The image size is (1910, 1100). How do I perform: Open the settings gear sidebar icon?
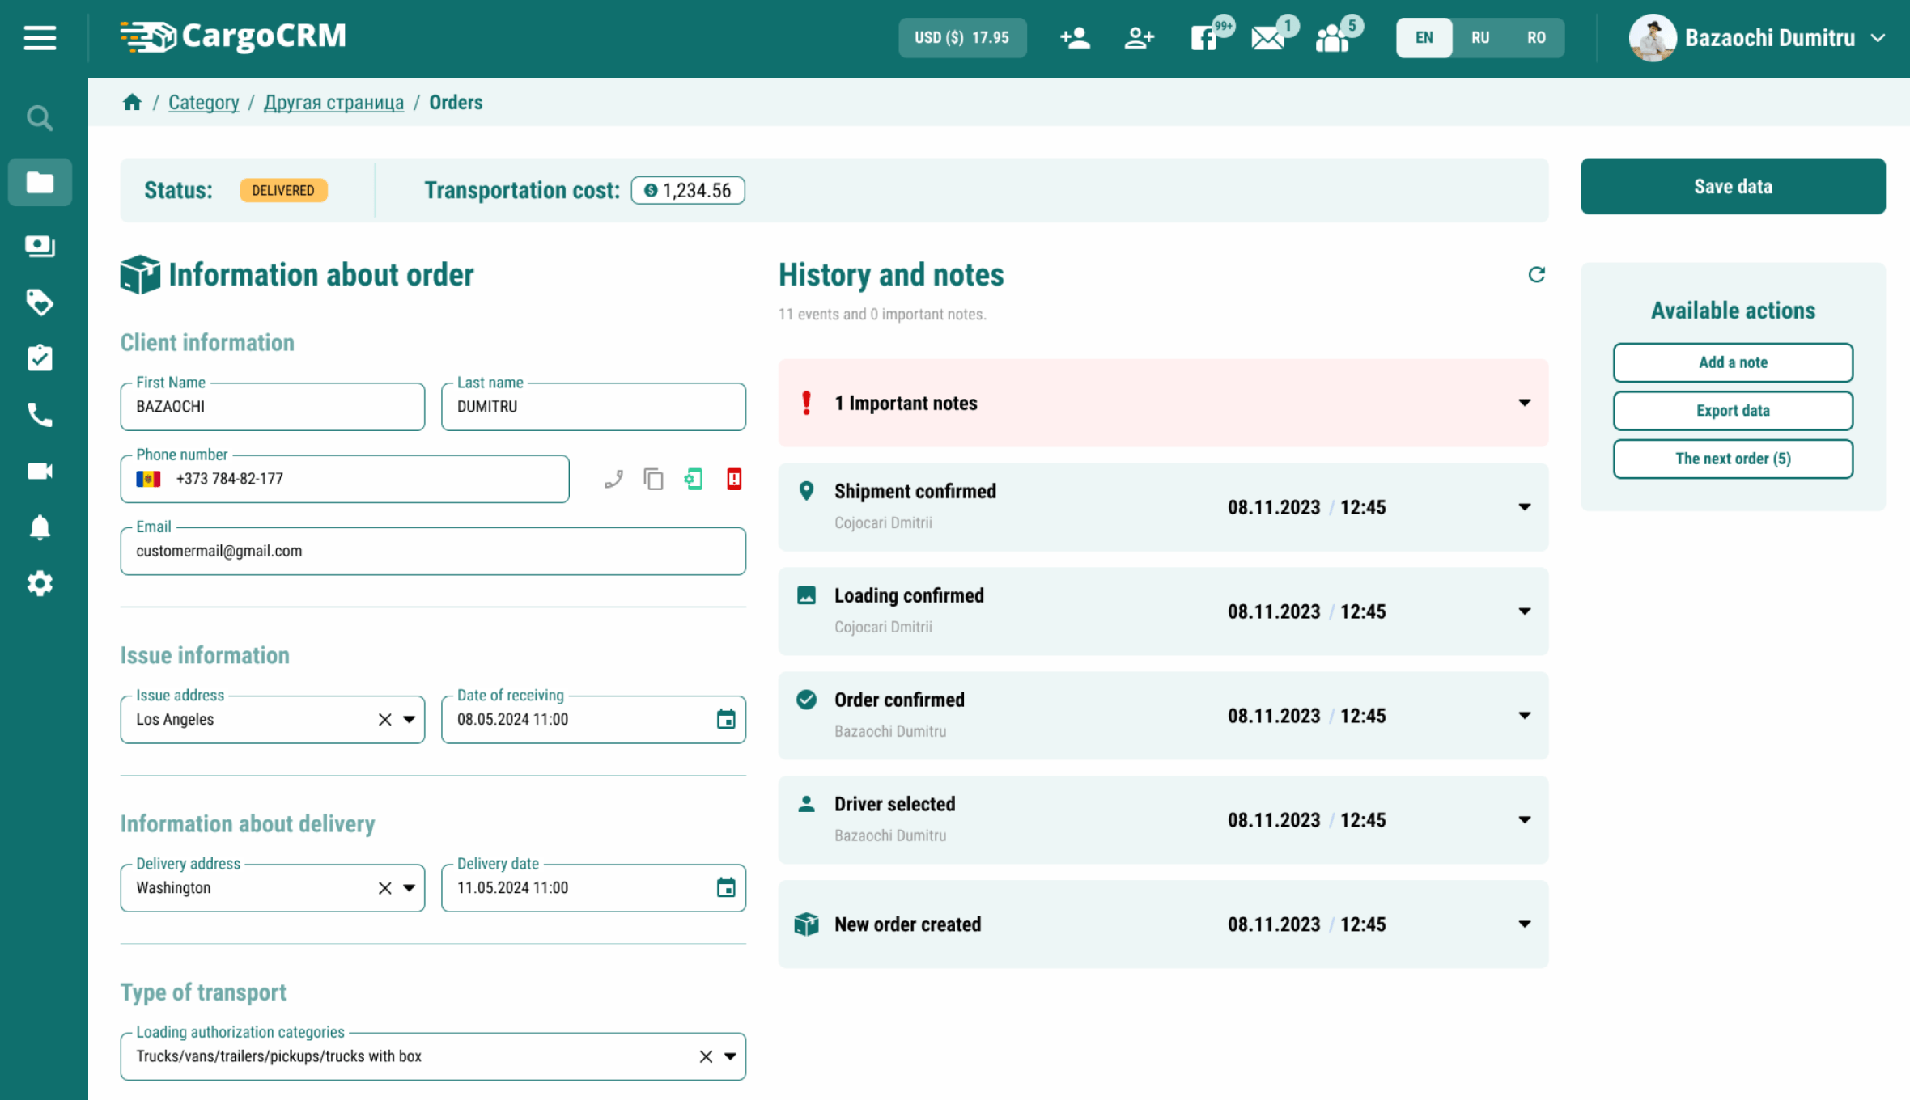(x=40, y=583)
